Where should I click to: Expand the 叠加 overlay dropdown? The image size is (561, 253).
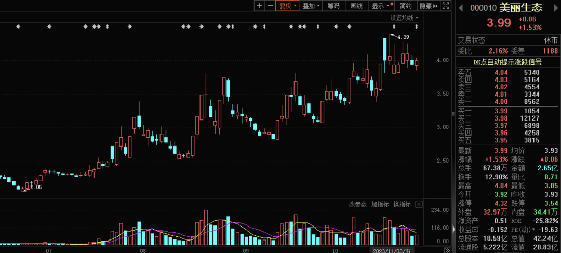pyautogui.click(x=311, y=6)
